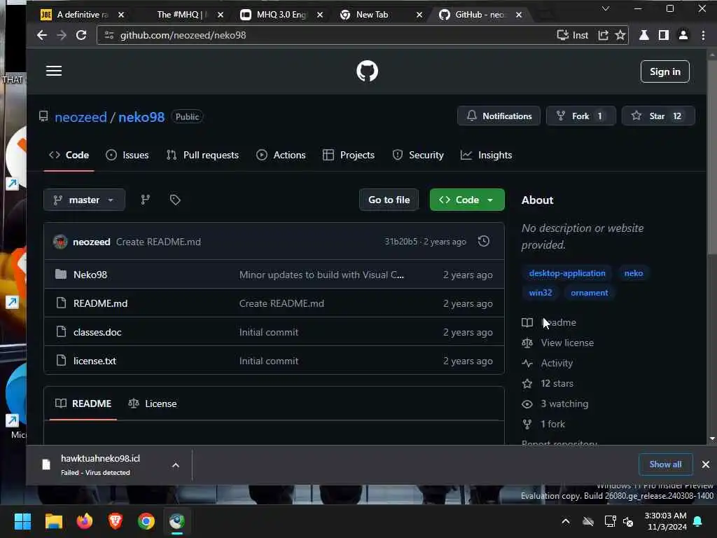Open Chrome labs flask icon

[644, 35]
